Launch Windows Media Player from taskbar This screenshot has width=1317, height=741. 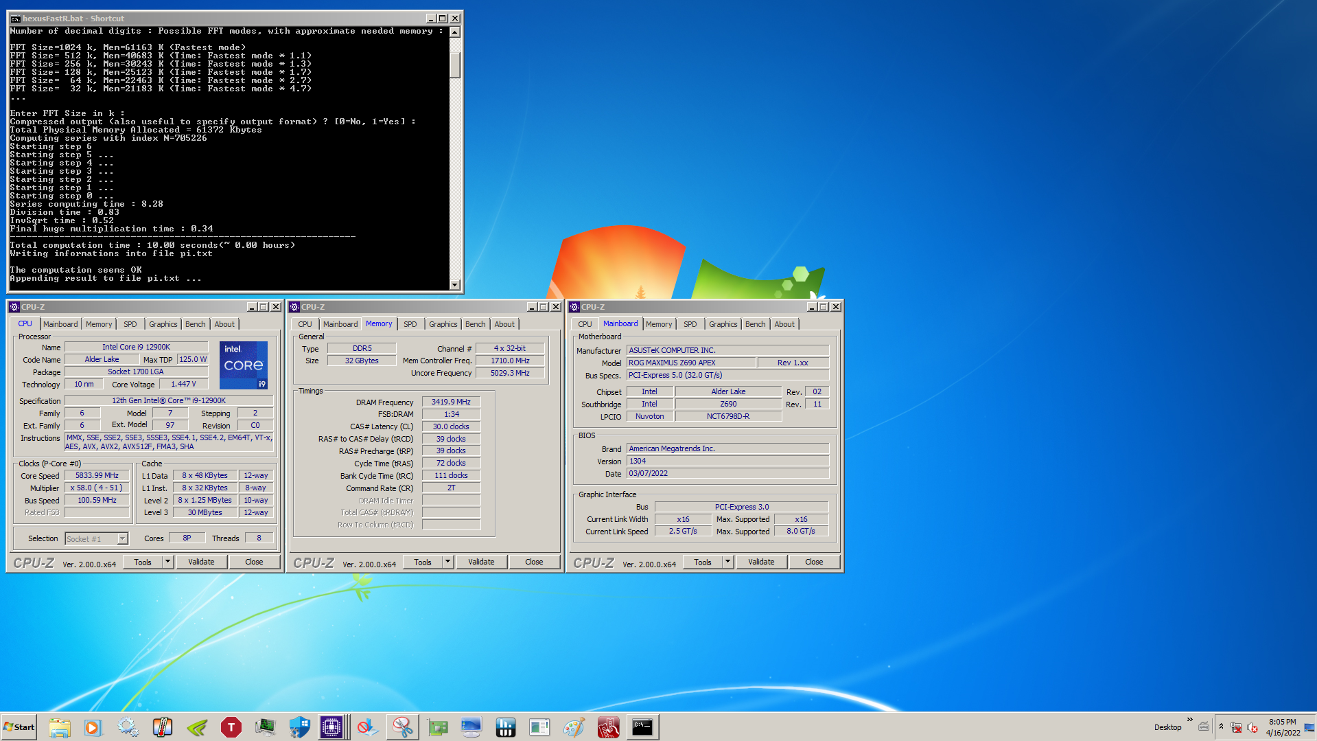tap(93, 727)
